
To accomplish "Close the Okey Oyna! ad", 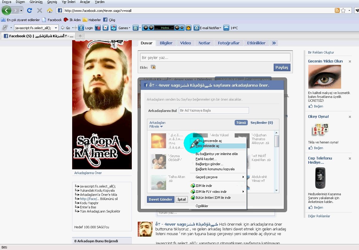I will point(350,117).
